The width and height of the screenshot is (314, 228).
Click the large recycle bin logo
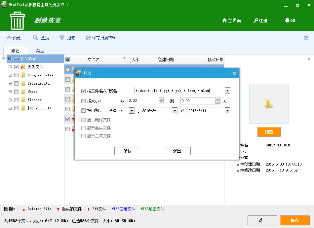click(17, 20)
